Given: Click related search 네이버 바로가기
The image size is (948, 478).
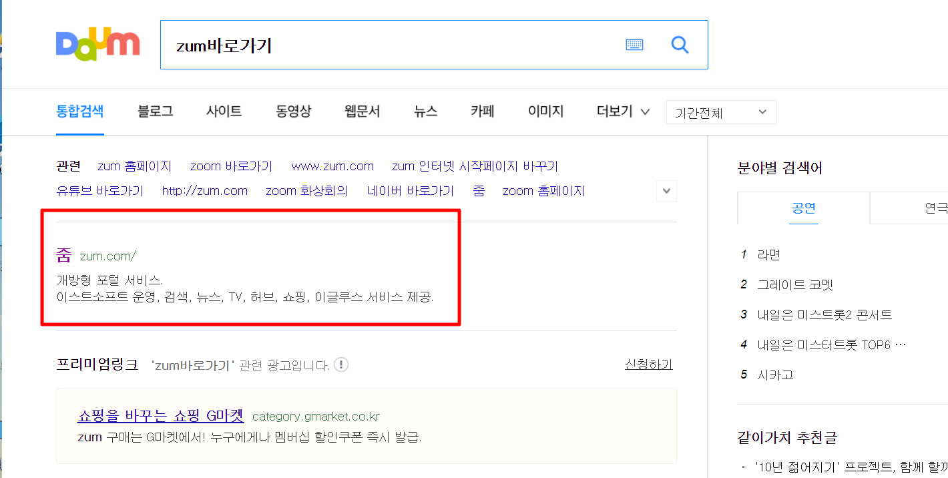Looking at the screenshot, I should click(x=411, y=191).
